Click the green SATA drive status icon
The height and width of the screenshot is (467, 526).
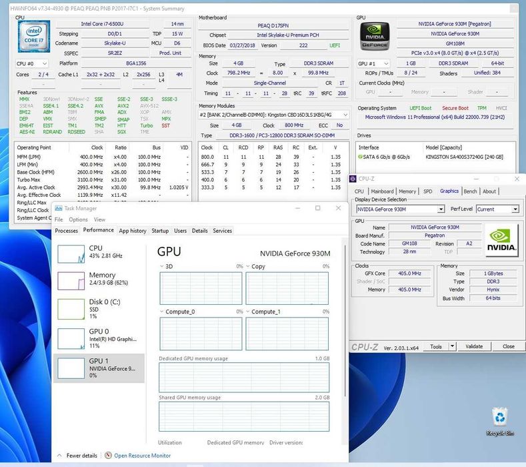point(360,157)
